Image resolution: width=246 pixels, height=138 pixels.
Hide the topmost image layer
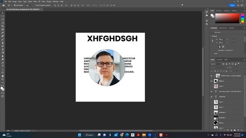[211, 76]
